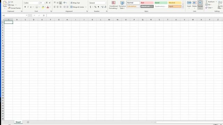Image resolution: width=223 pixels, height=125 pixels.
Task: Apply the Calculation cell style
Action: click(133, 6)
